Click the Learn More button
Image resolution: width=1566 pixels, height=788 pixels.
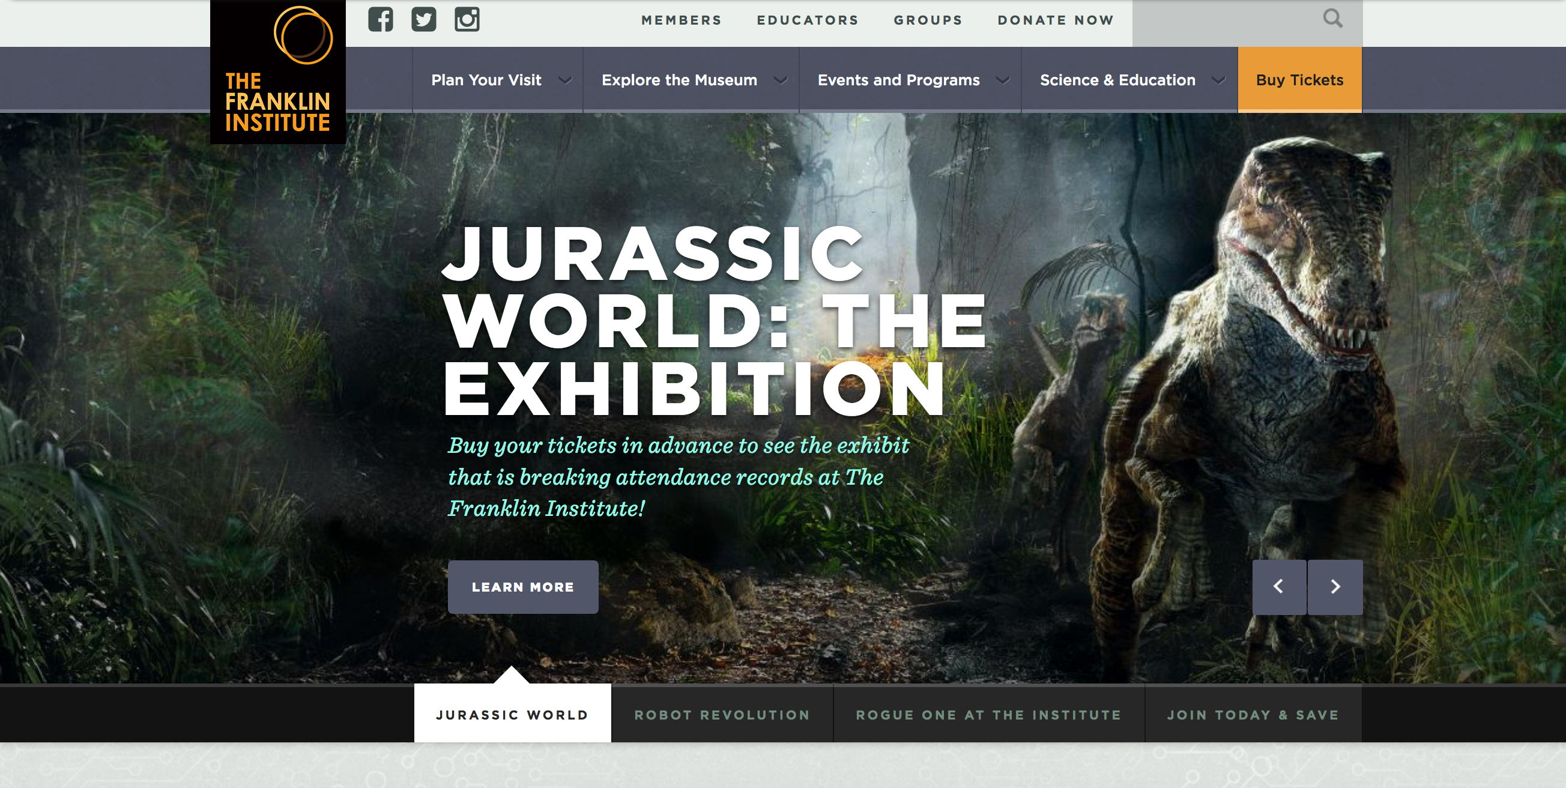pyautogui.click(x=522, y=587)
